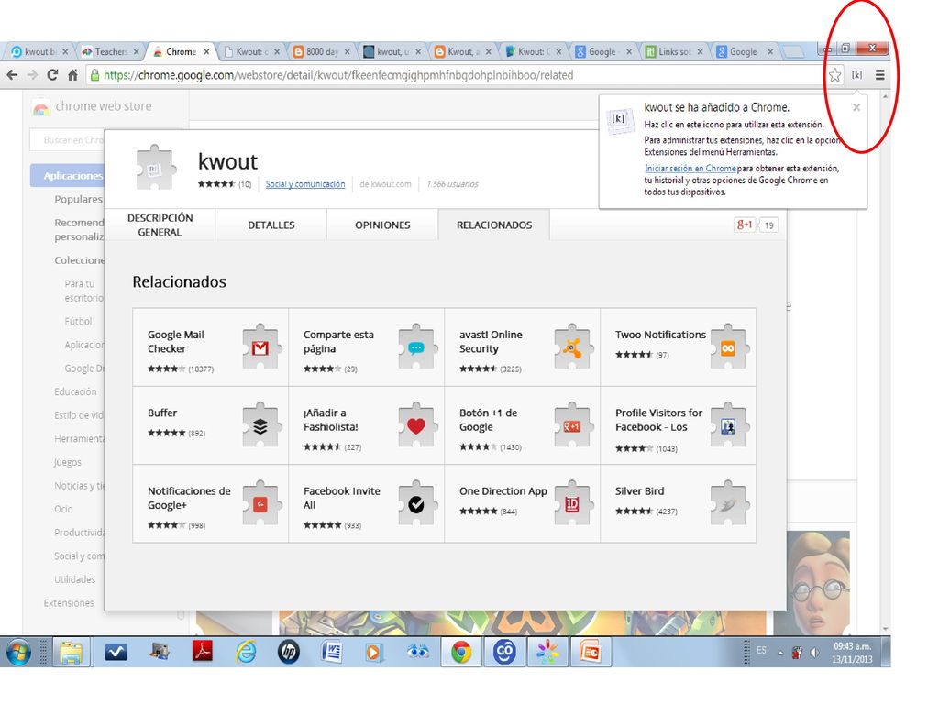The image size is (939, 704).
Task: Click the kwout [k] extension icon in toolbar
Action: (x=857, y=75)
